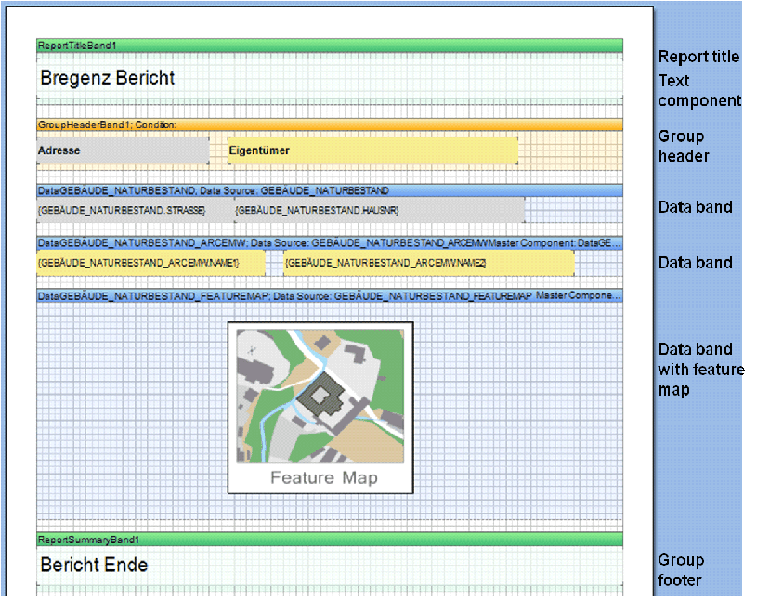Click the DataGEBÄUDE_NATURBESTAND data band header

pyautogui.click(x=329, y=190)
